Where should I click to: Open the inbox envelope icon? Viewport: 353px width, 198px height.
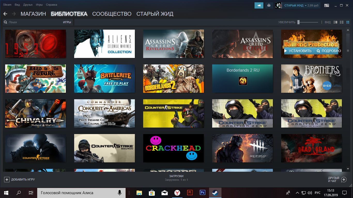click(x=269, y=5)
